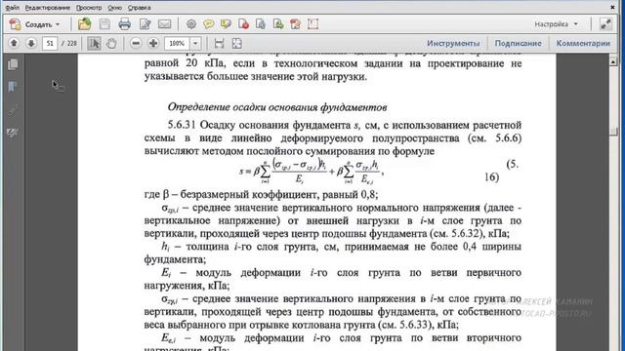
Task: Open the Подписание pane
Action: [x=518, y=43]
